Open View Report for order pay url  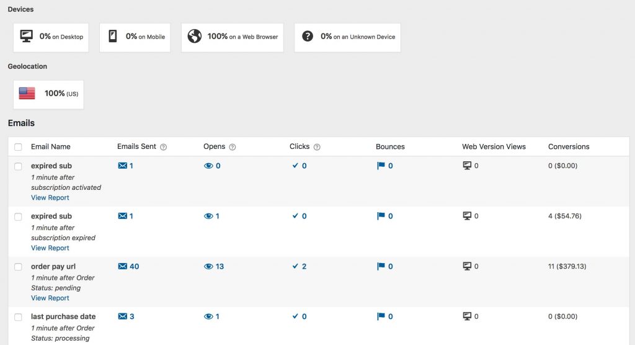pos(50,298)
